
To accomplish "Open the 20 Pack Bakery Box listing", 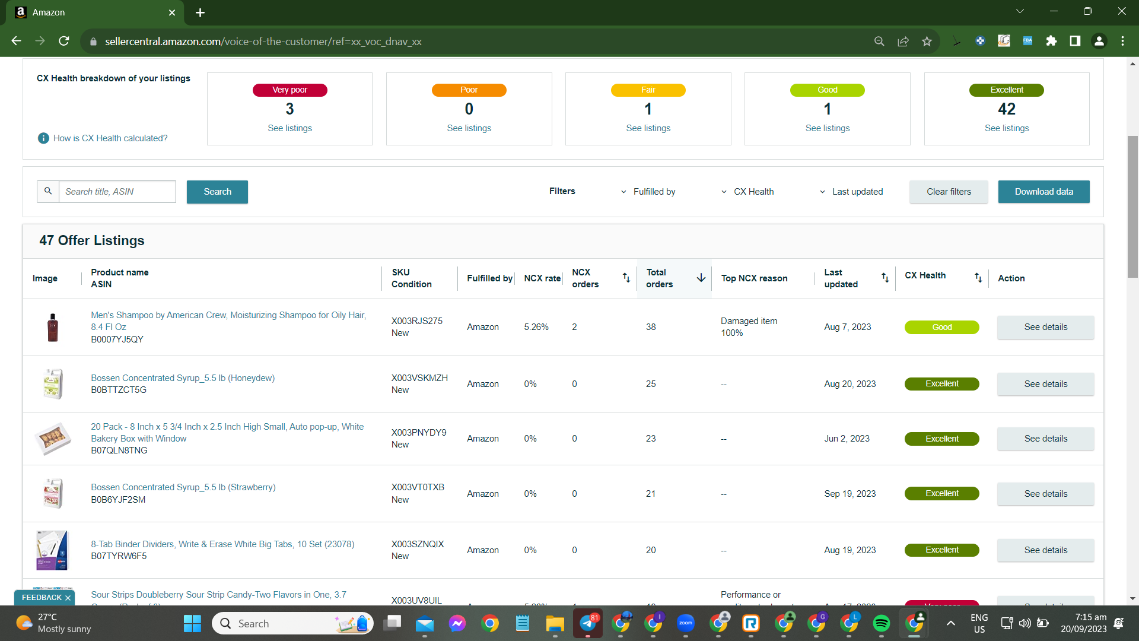I will click(227, 433).
